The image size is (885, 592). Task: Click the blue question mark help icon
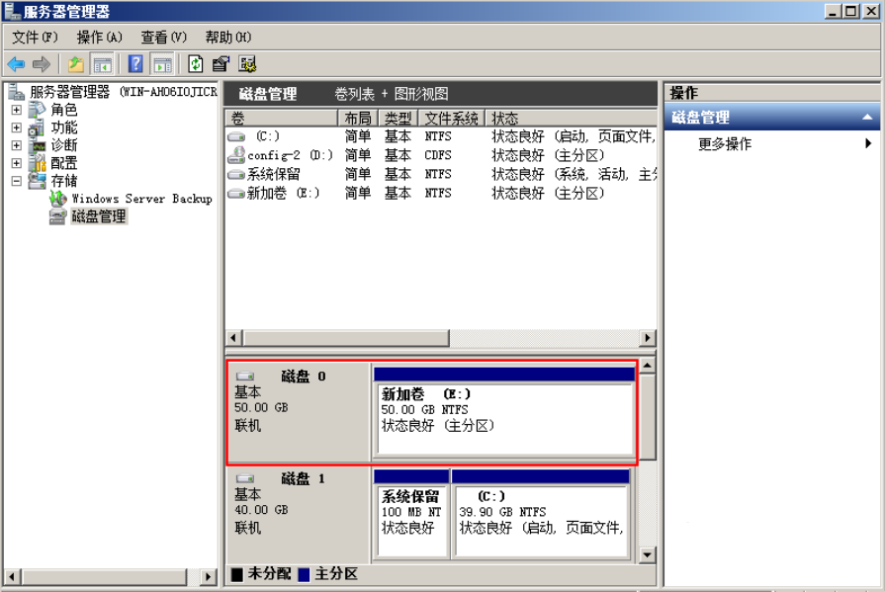(x=135, y=64)
